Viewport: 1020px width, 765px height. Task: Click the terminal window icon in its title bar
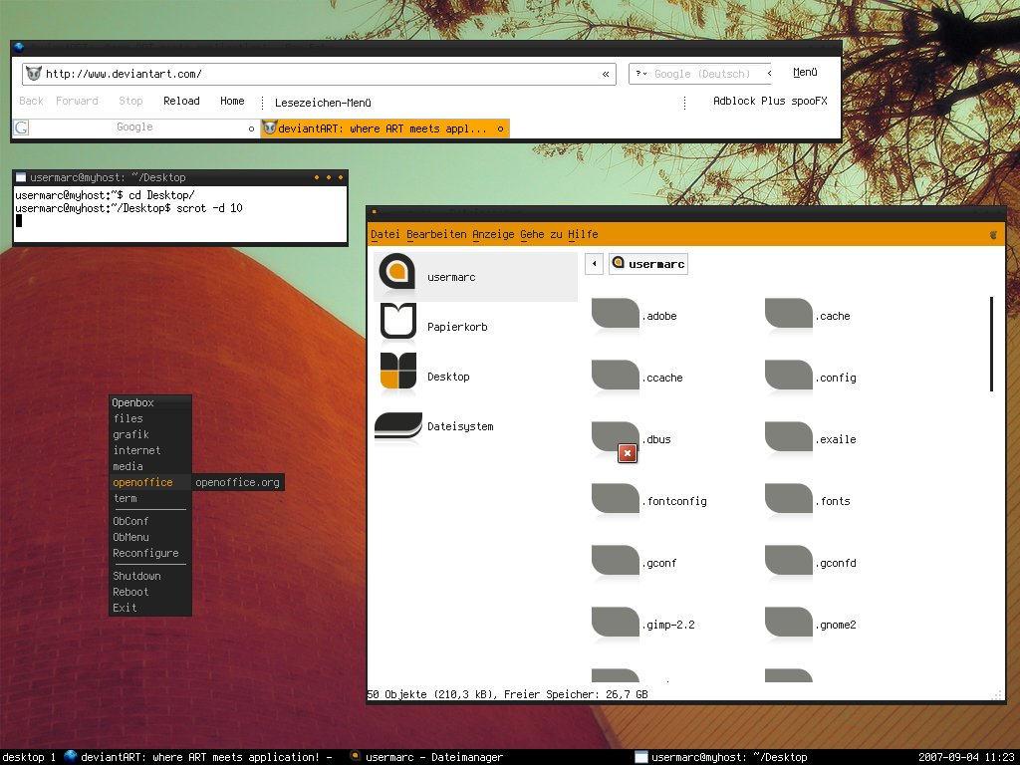(21, 177)
